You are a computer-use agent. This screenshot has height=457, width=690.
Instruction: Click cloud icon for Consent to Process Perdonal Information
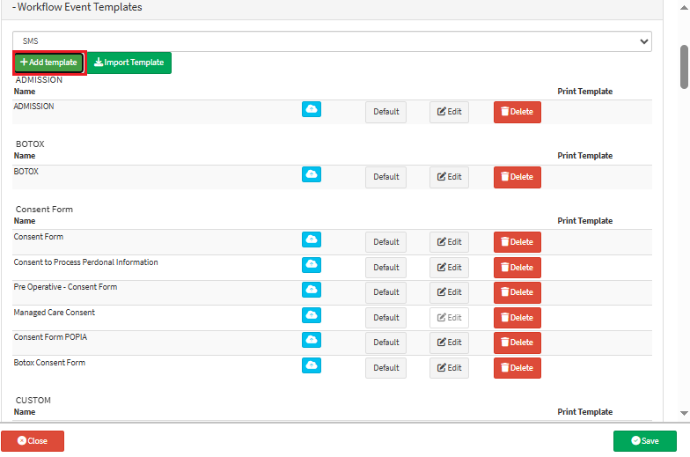point(312,265)
